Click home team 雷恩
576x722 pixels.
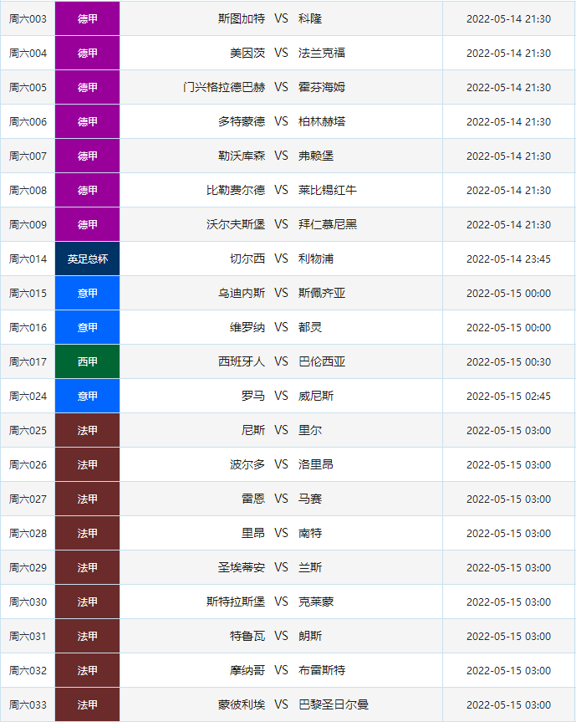pos(253,499)
